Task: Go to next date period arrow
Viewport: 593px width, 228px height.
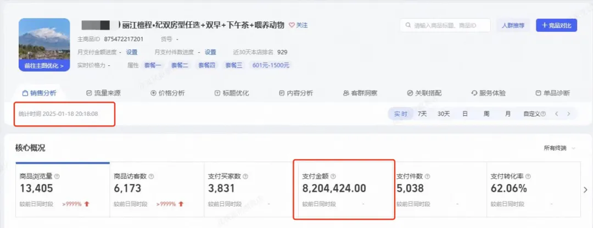Action: coord(569,114)
